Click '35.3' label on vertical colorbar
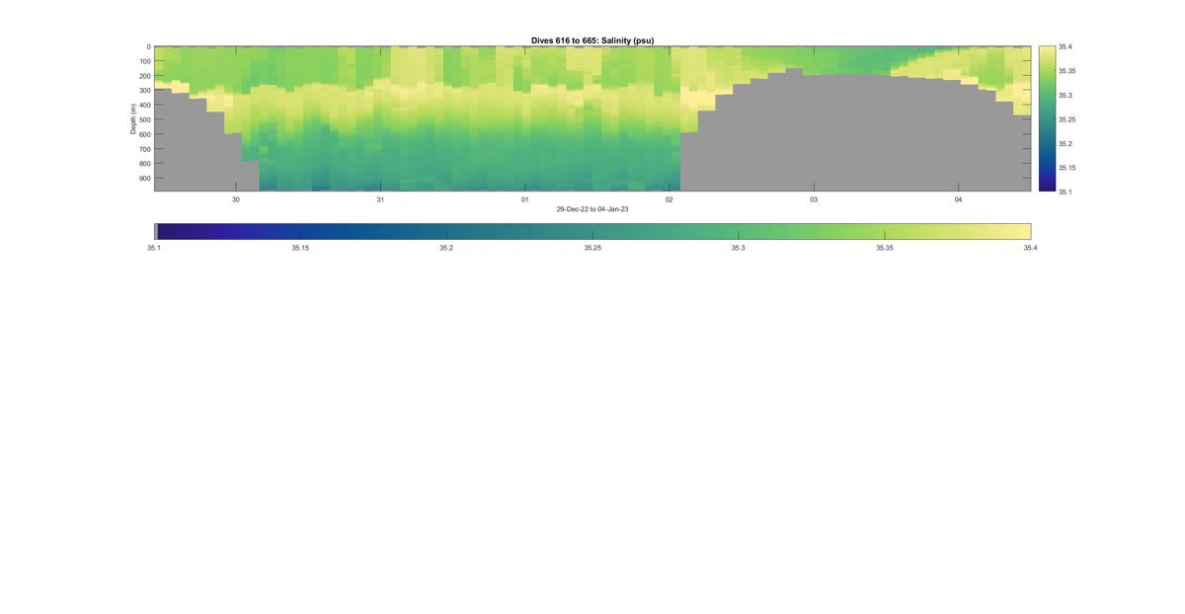The height and width of the screenshot is (614, 1185). (x=1066, y=95)
